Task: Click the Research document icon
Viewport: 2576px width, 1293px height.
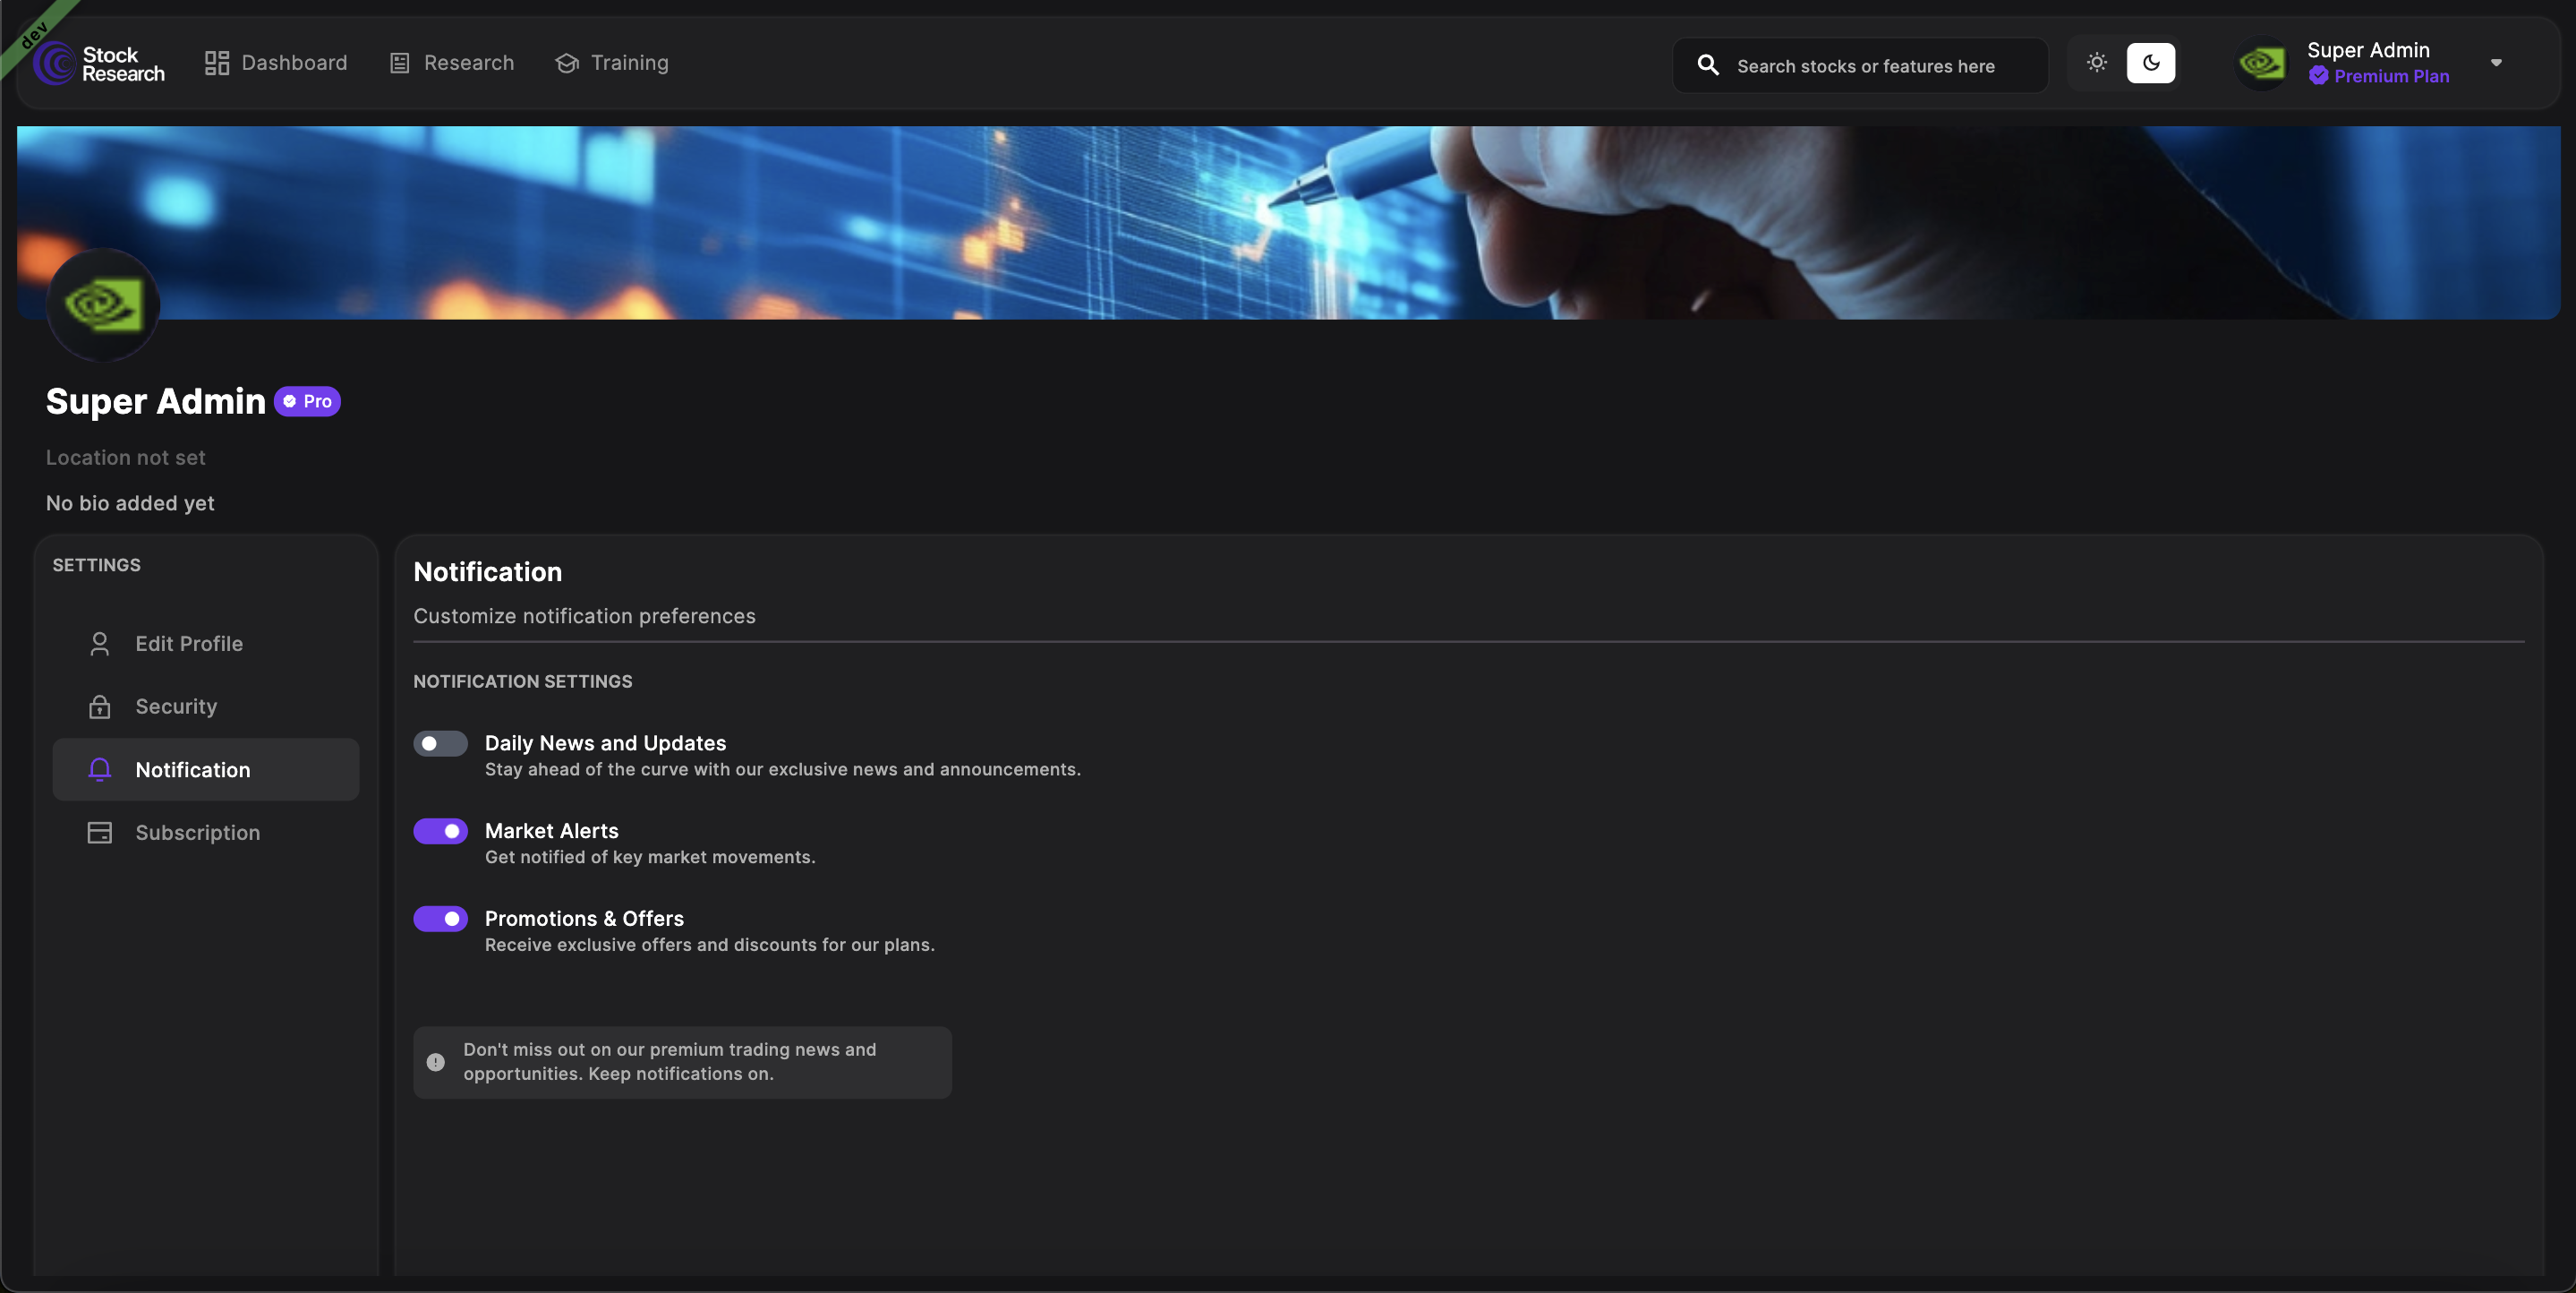Action: click(x=400, y=63)
